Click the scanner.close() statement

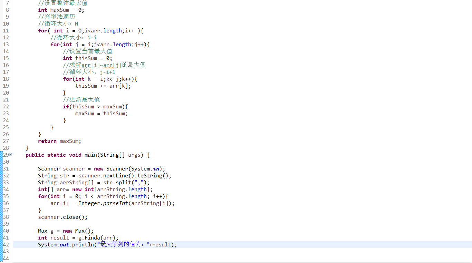click(63, 217)
